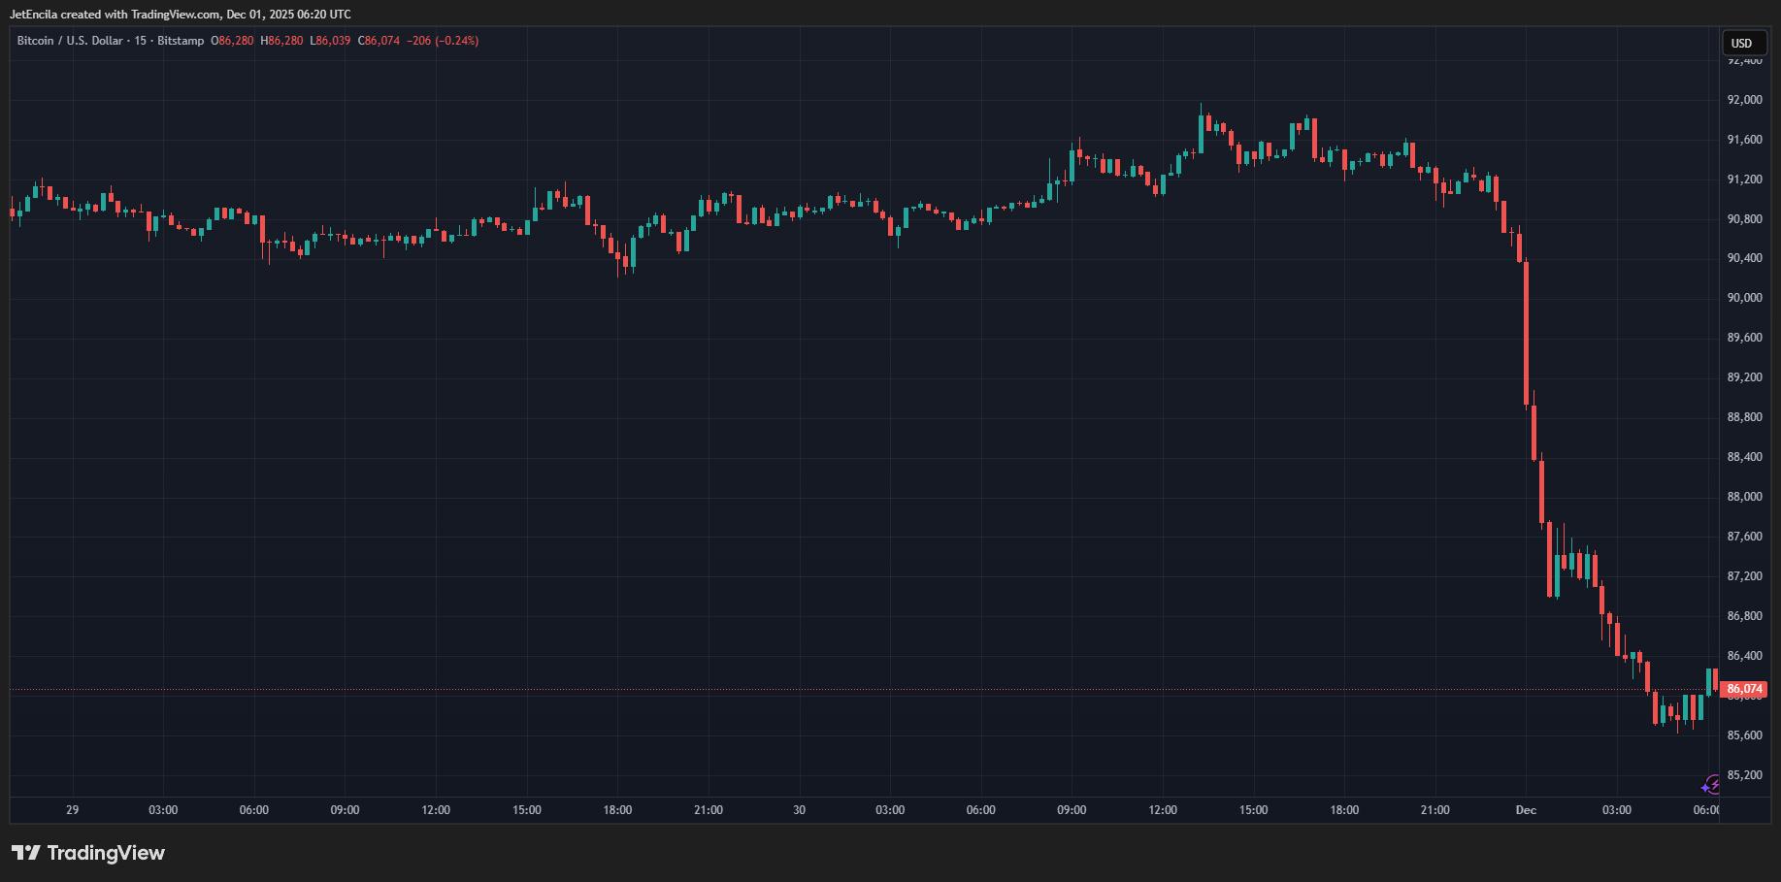
Task: Click the 21:00 label before Dec marker
Action: 1435,810
